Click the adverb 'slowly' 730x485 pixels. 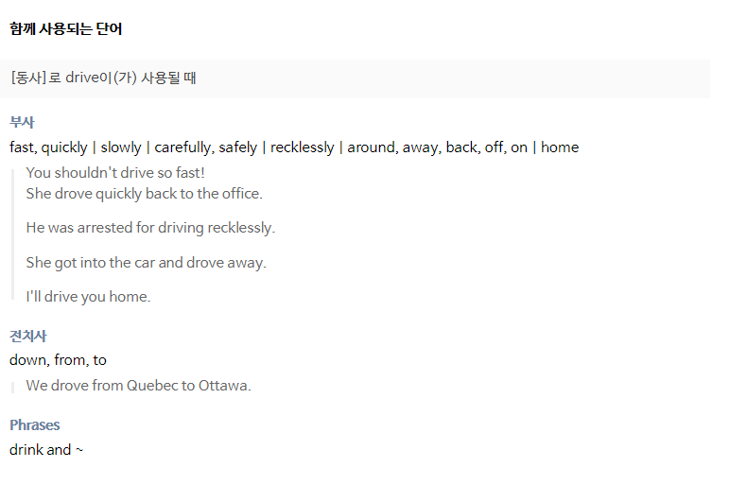(121, 147)
